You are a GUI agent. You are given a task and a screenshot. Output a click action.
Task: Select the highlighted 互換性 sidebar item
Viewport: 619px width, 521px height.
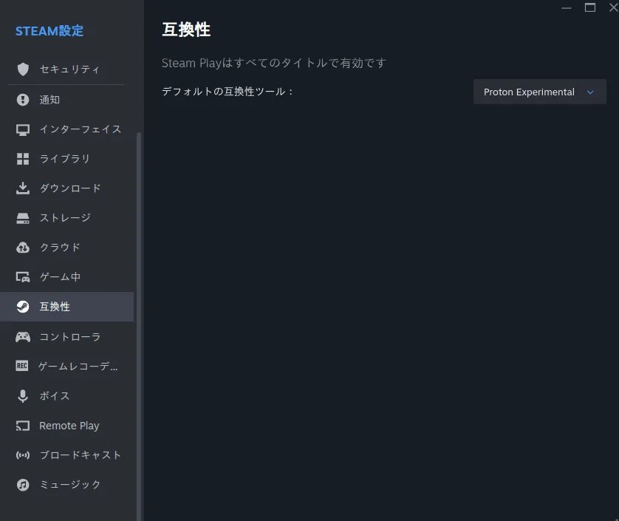pyautogui.click(x=66, y=307)
